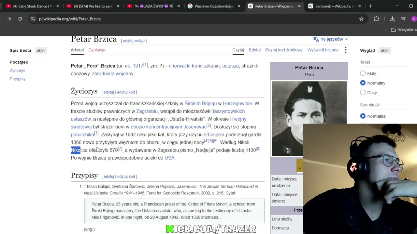Close the Petar Brzica Wikipedia tab
417x234 pixels.
click(300, 6)
